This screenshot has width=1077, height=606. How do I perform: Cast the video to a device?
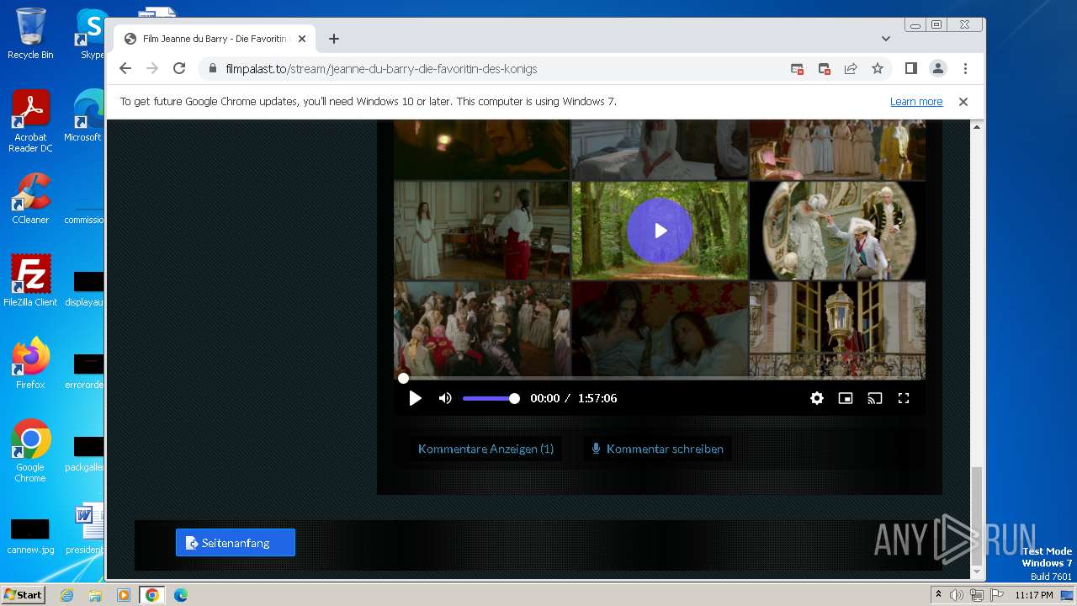[875, 398]
